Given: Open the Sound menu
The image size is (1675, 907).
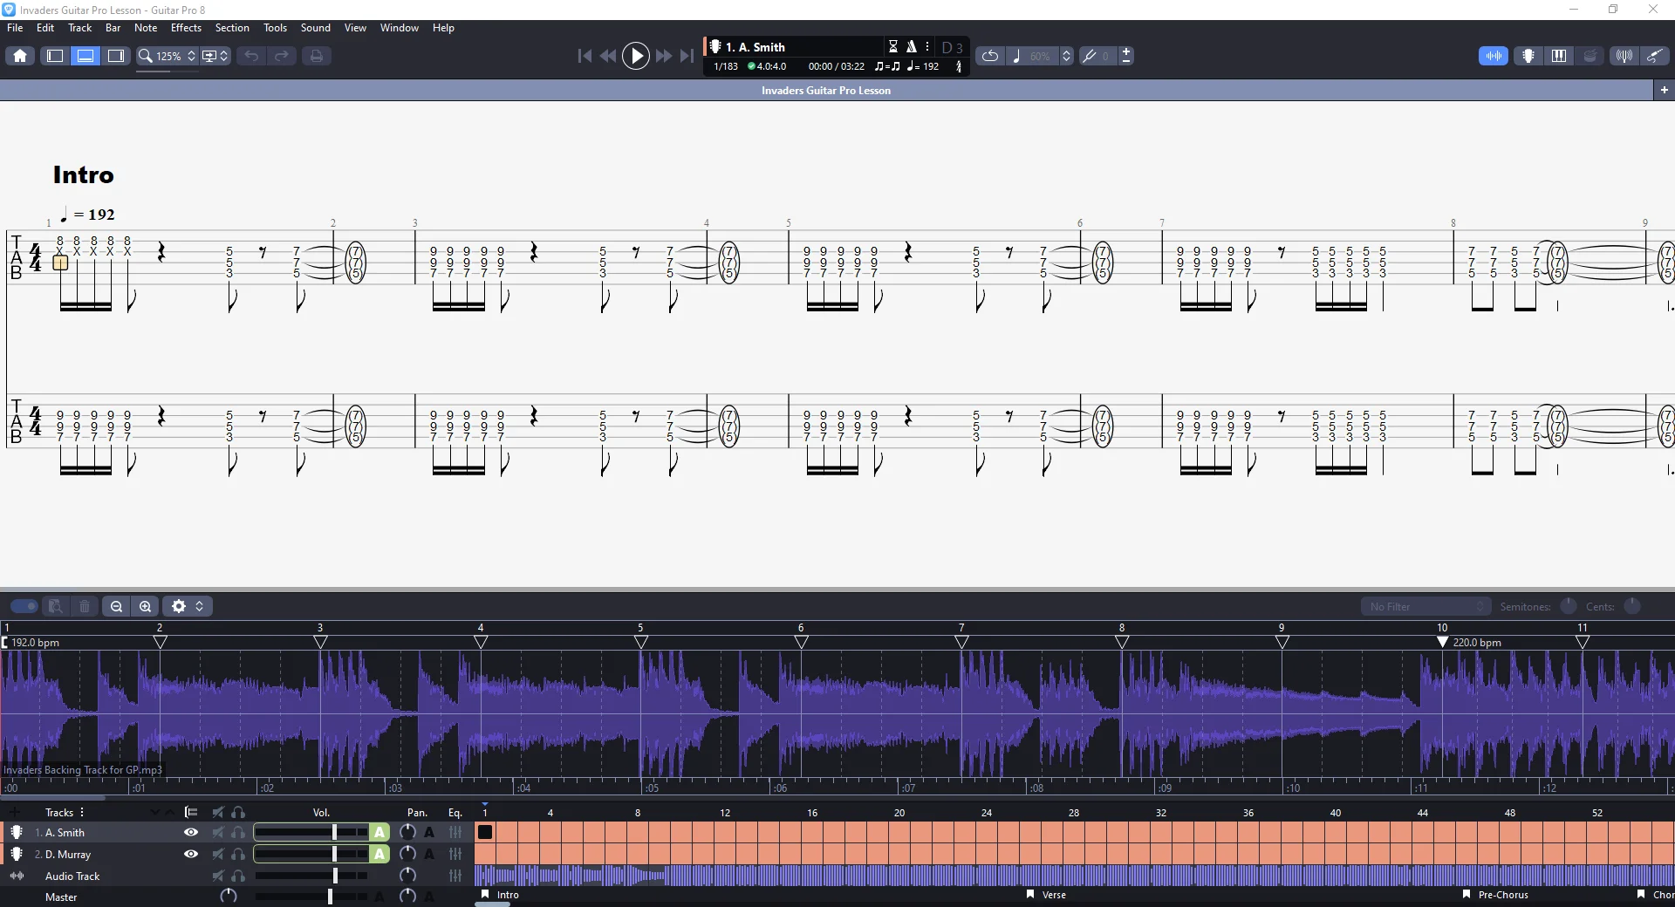Looking at the screenshot, I should (316, 28).
